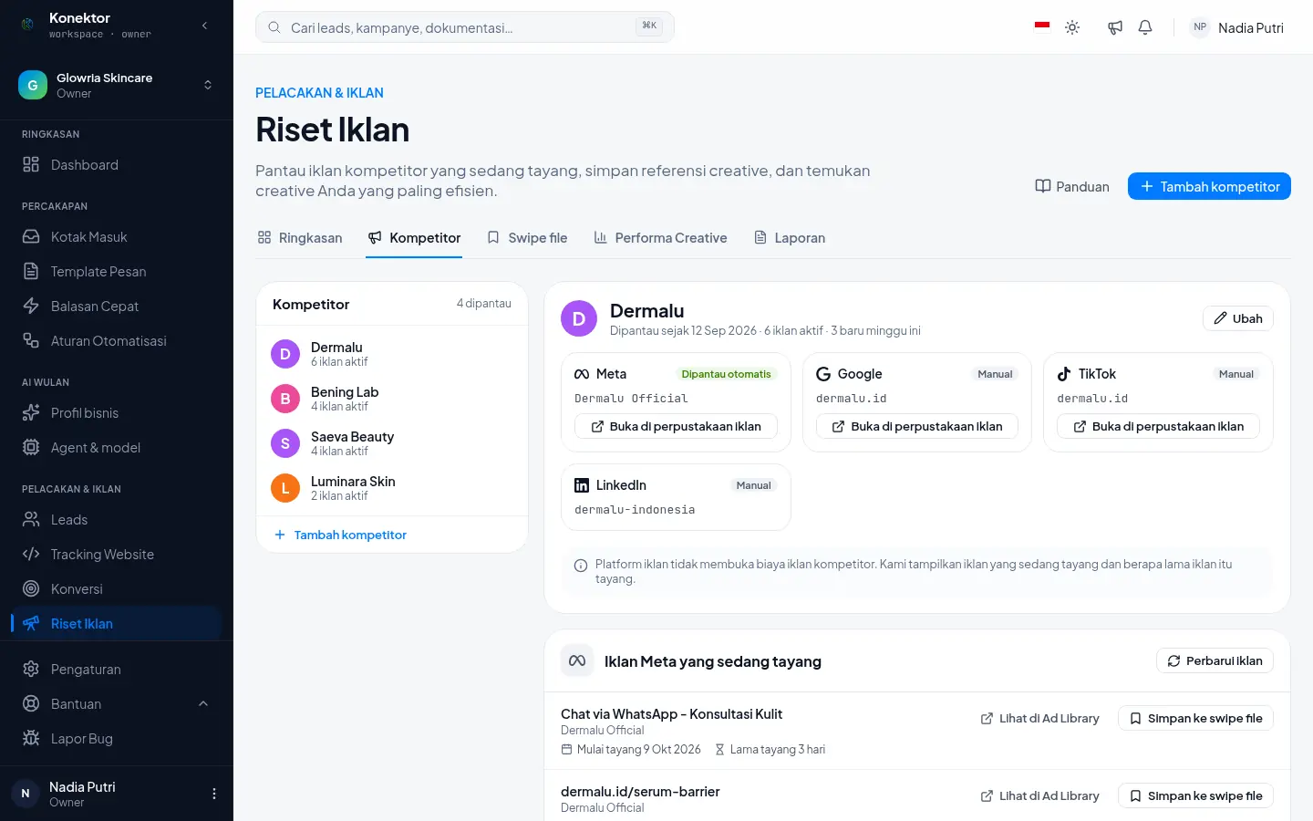Switch to Ringkasan tab
The width and height of the screenshot is (1313, 821).
pyautogui.click(x=300, y=238)
